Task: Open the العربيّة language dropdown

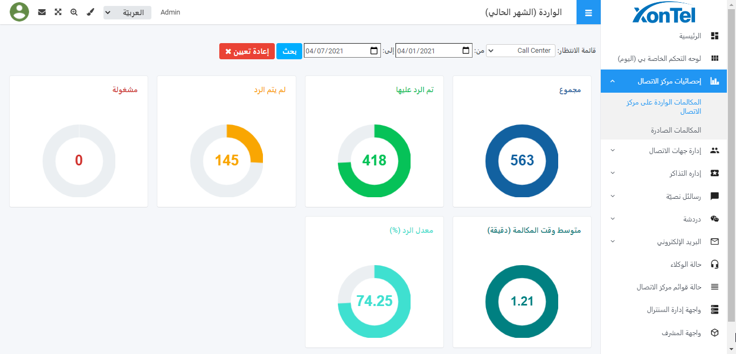Action: coord(127,12)
